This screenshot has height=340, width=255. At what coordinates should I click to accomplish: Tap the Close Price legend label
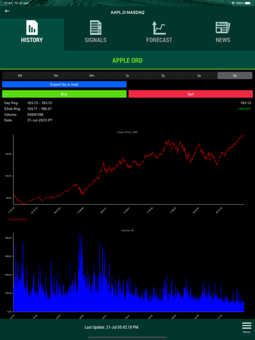point(17,219)
